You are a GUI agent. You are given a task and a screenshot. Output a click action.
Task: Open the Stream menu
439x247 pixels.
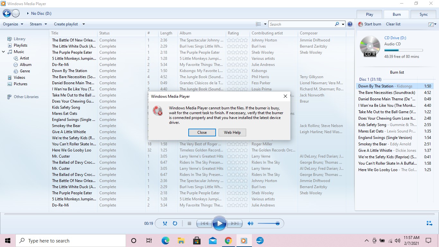(38, 24)
